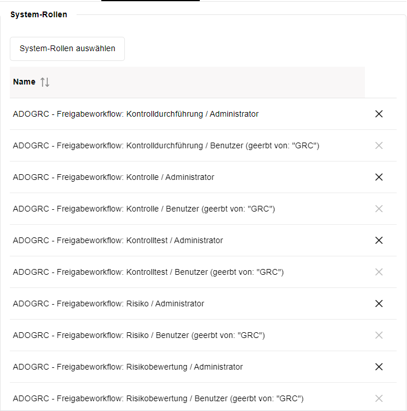
Task: Select the Kontrolle / Administrator row text
Action: pyautogui.click(x=113, y=177)
